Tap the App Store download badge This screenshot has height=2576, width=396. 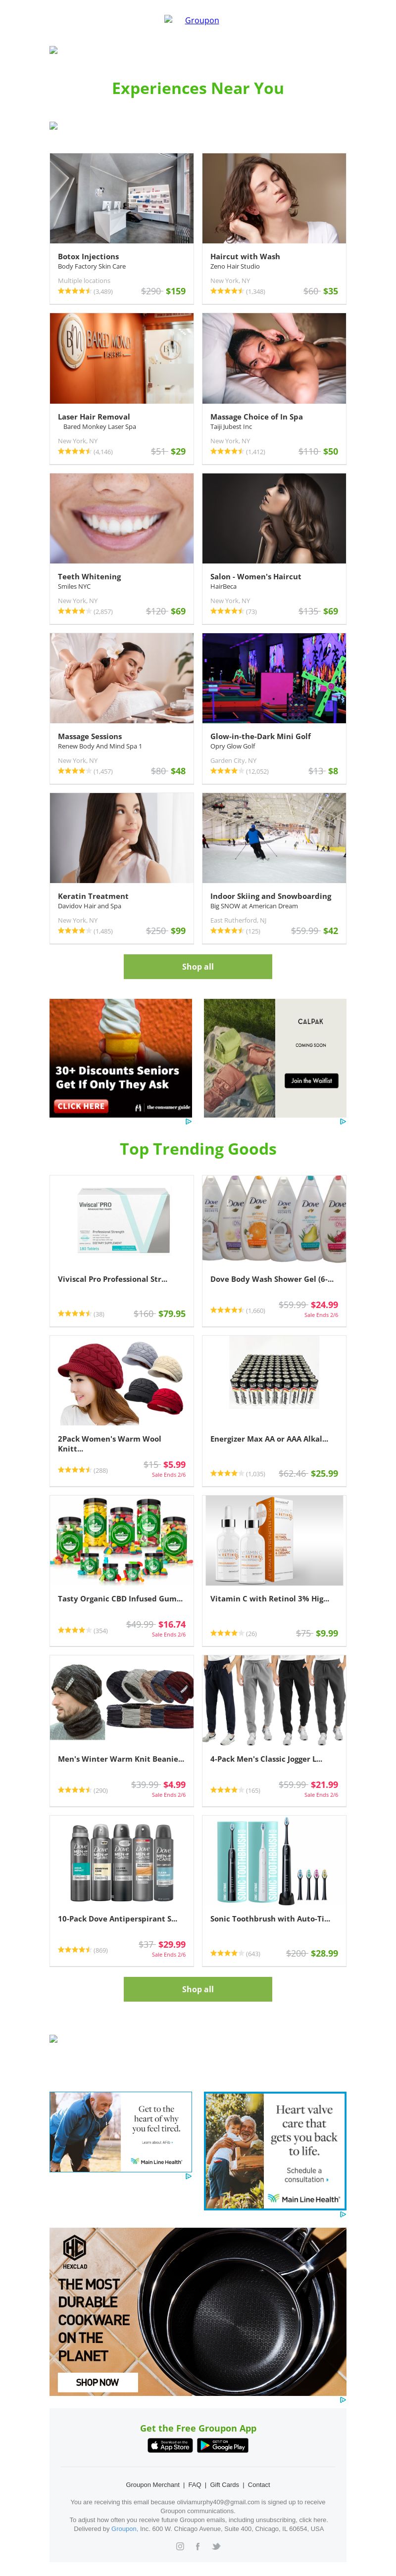pos(170,2445)
